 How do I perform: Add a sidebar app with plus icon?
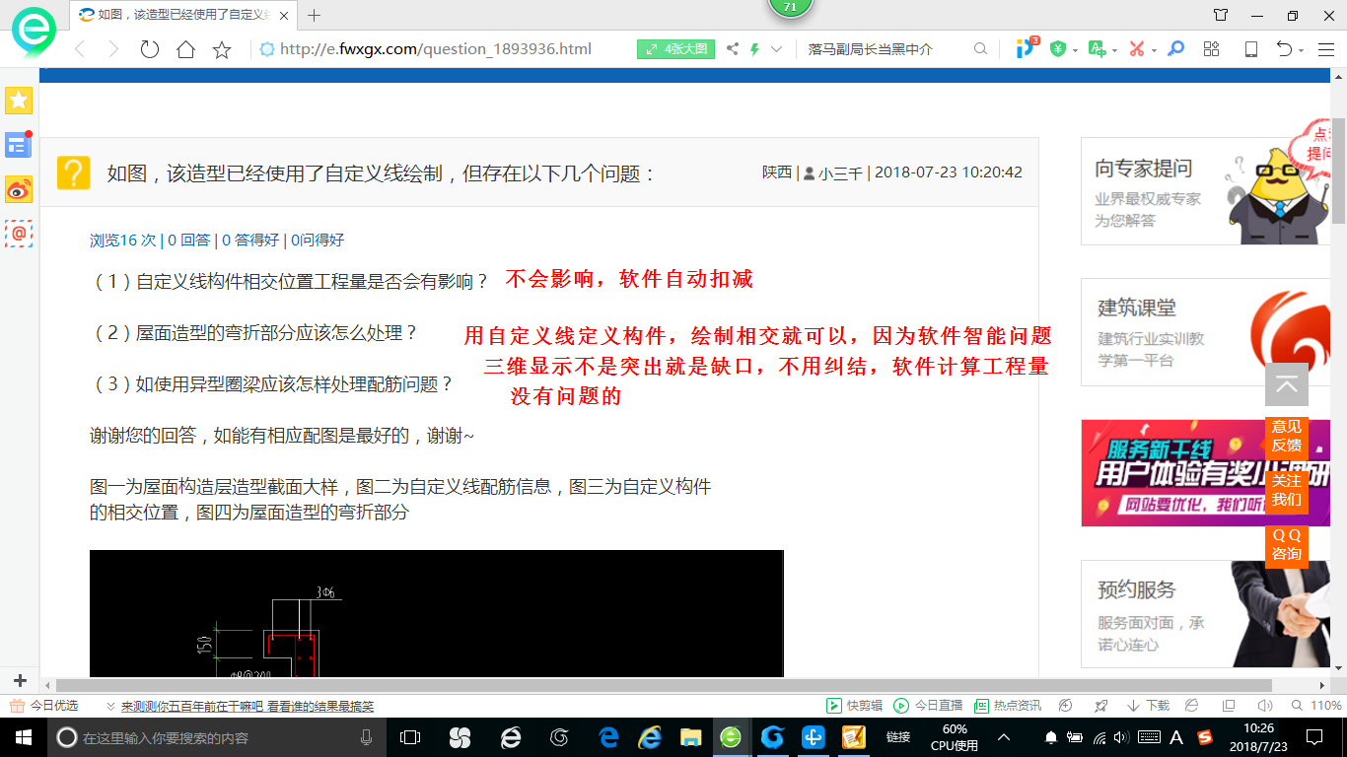20,680
